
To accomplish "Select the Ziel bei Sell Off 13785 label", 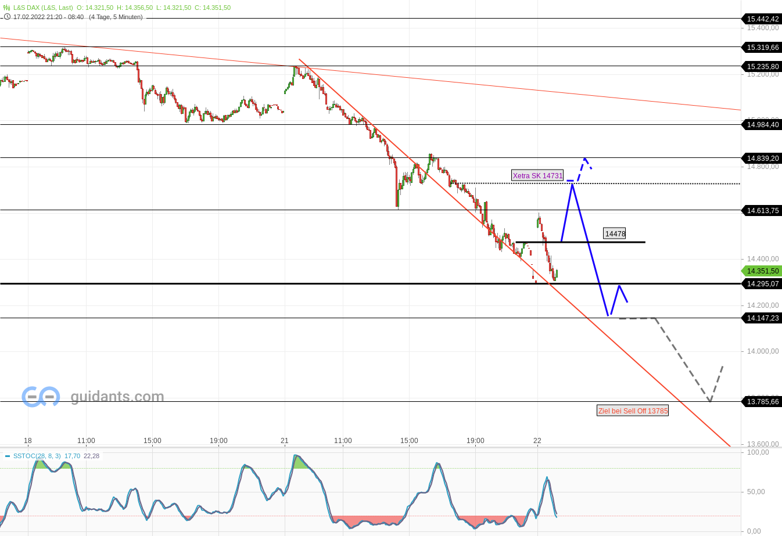I will [x=632, y=411].
